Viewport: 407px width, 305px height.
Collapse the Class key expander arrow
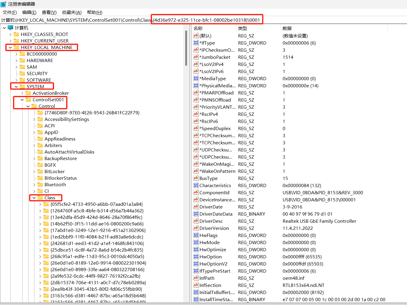click(34, 198)
